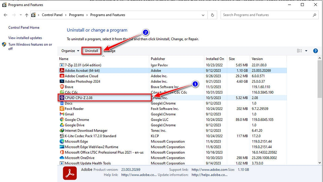Viewport: 323px width, 182px height.
Task: Click the blue help question mark icon
Action: point(315,51)
